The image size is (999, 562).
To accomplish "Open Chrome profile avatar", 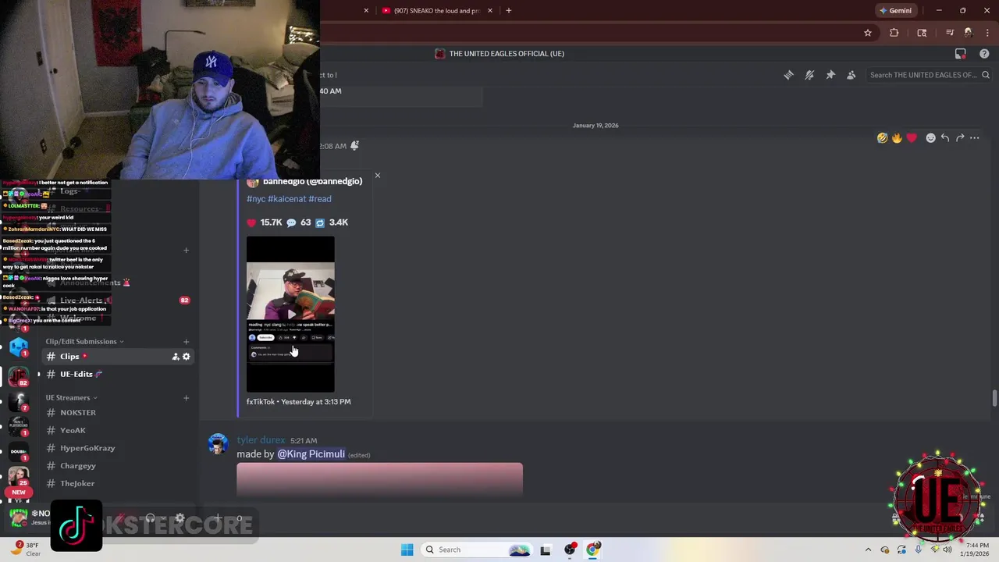I will click(x=969, y=33).
